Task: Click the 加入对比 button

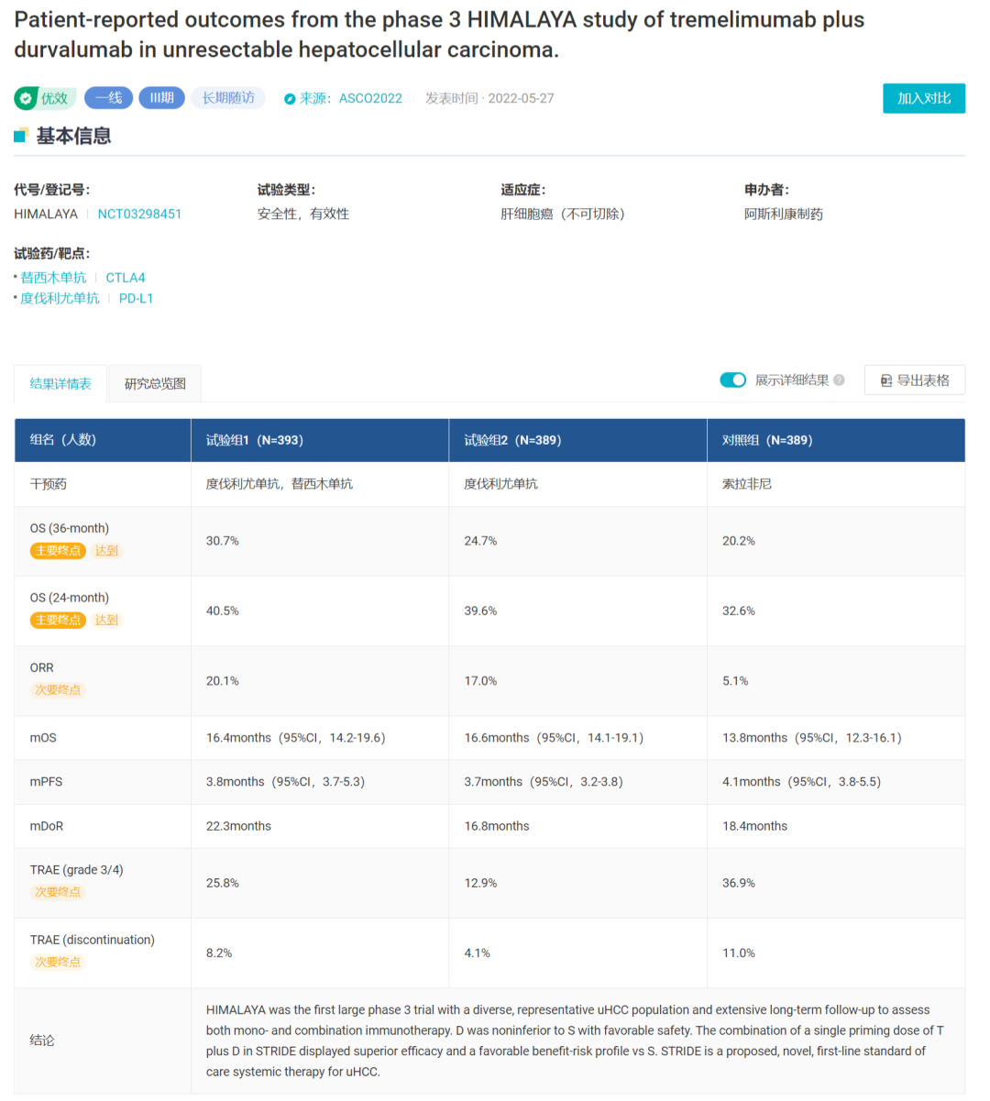Action: click(923, 98)
